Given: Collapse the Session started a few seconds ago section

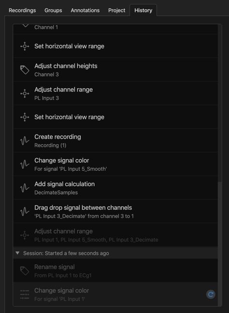Looking at the screenshot, I should tap(17, 253).
